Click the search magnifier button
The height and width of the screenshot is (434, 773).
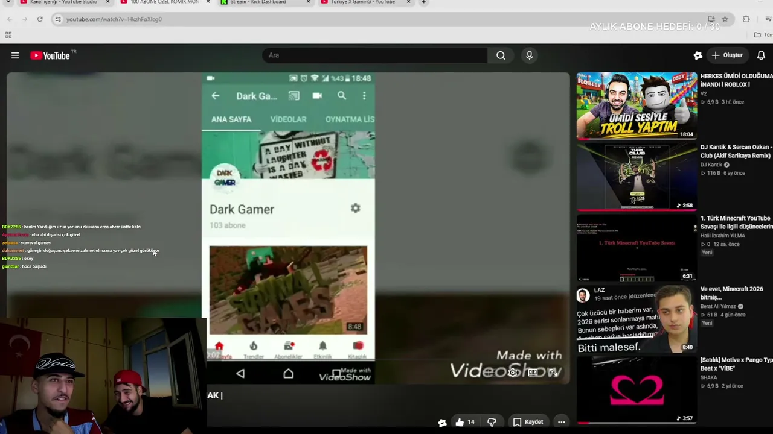tap(501, 55)
